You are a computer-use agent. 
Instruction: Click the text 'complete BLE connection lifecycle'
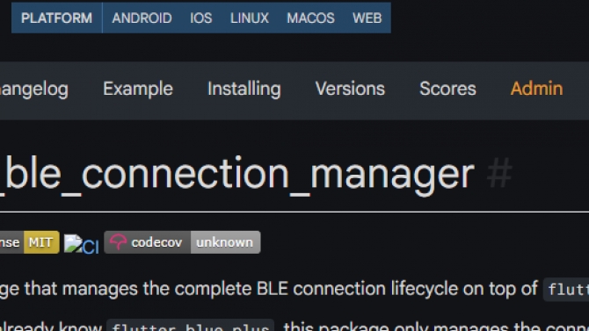[x=316, y=289]
